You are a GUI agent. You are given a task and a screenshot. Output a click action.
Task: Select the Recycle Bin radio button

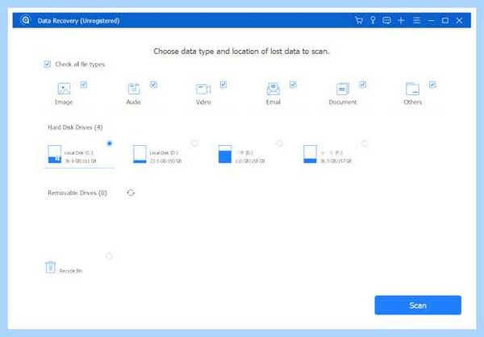tap(109, 256)
